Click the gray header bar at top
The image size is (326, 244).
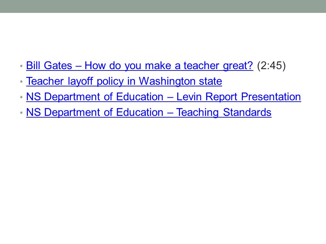tap(163, 6)
